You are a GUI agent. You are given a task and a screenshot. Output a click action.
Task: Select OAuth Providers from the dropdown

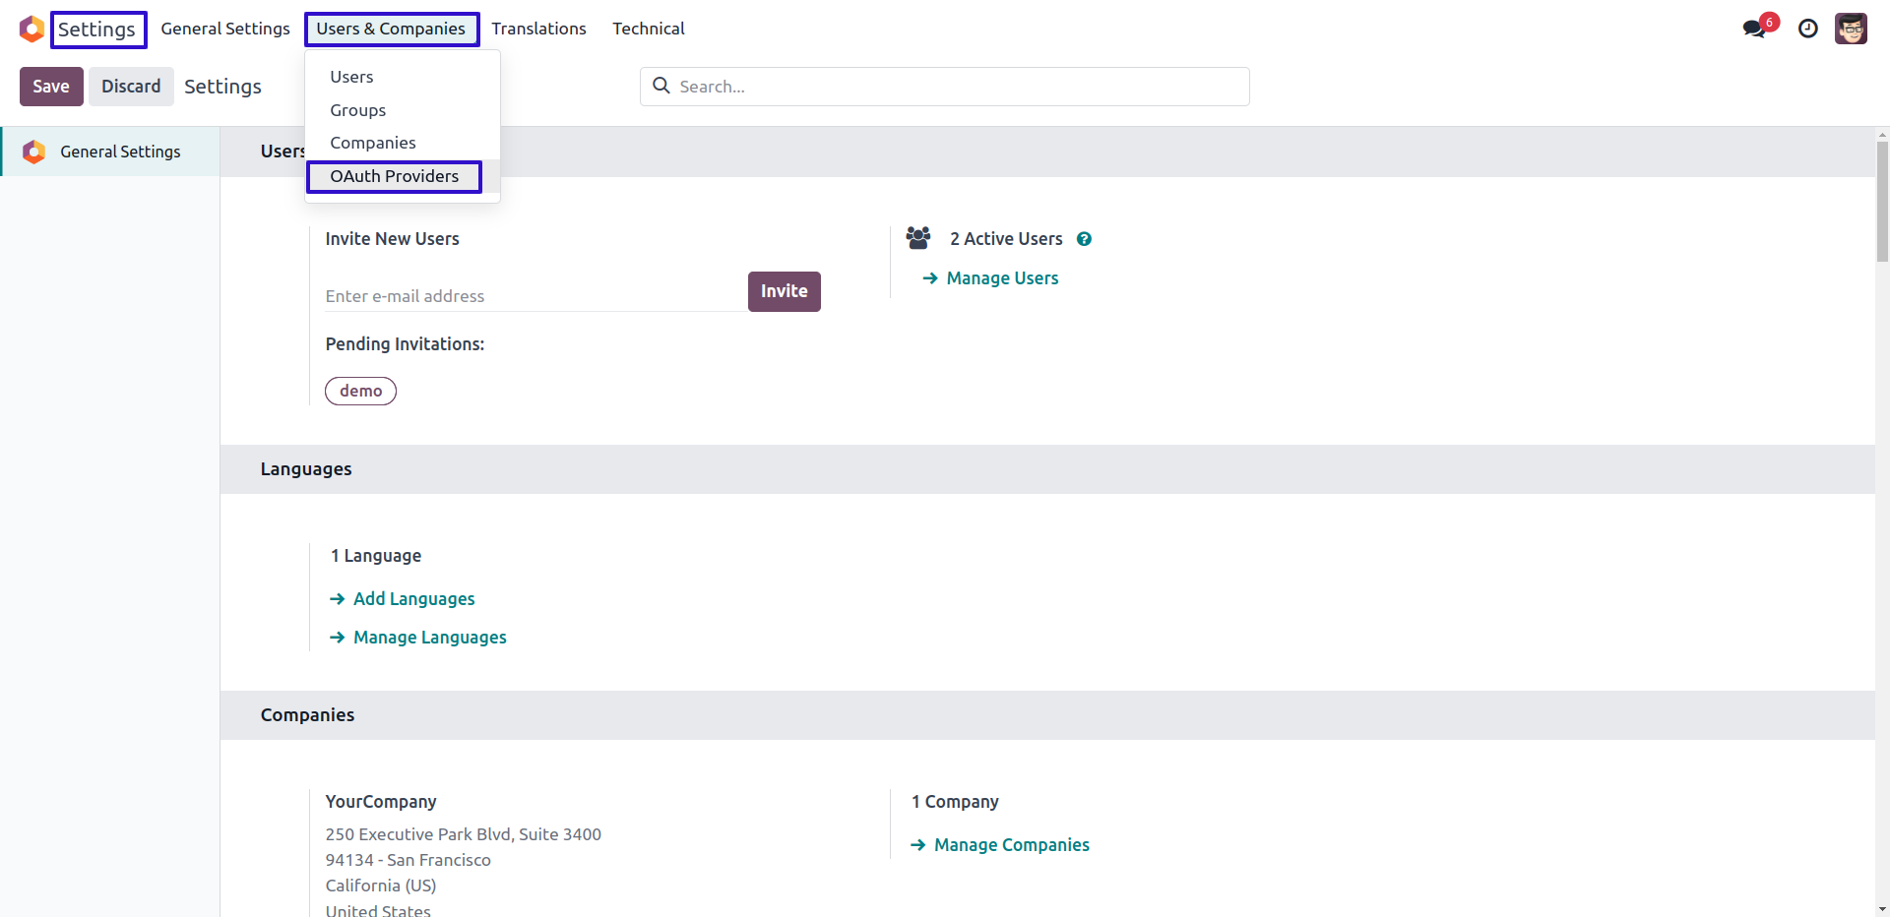click(x=394, y=177)
